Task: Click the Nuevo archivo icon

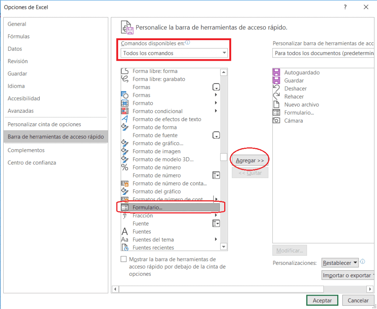Action: (x=276, y=104)
